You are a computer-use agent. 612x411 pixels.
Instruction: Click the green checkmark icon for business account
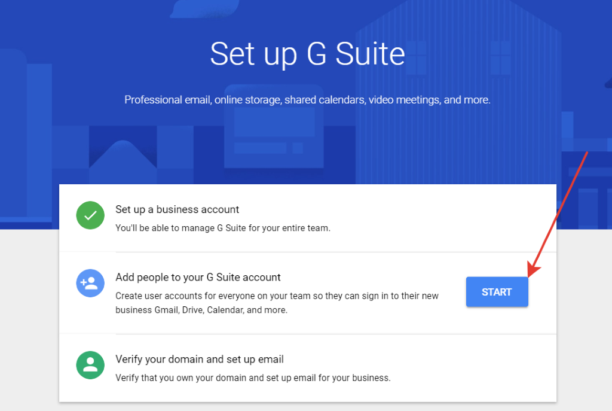90,215
